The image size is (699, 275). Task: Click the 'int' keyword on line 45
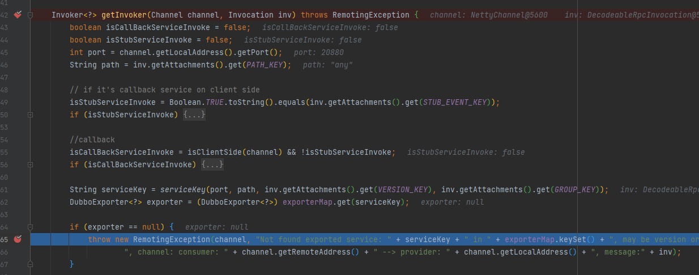76,52
